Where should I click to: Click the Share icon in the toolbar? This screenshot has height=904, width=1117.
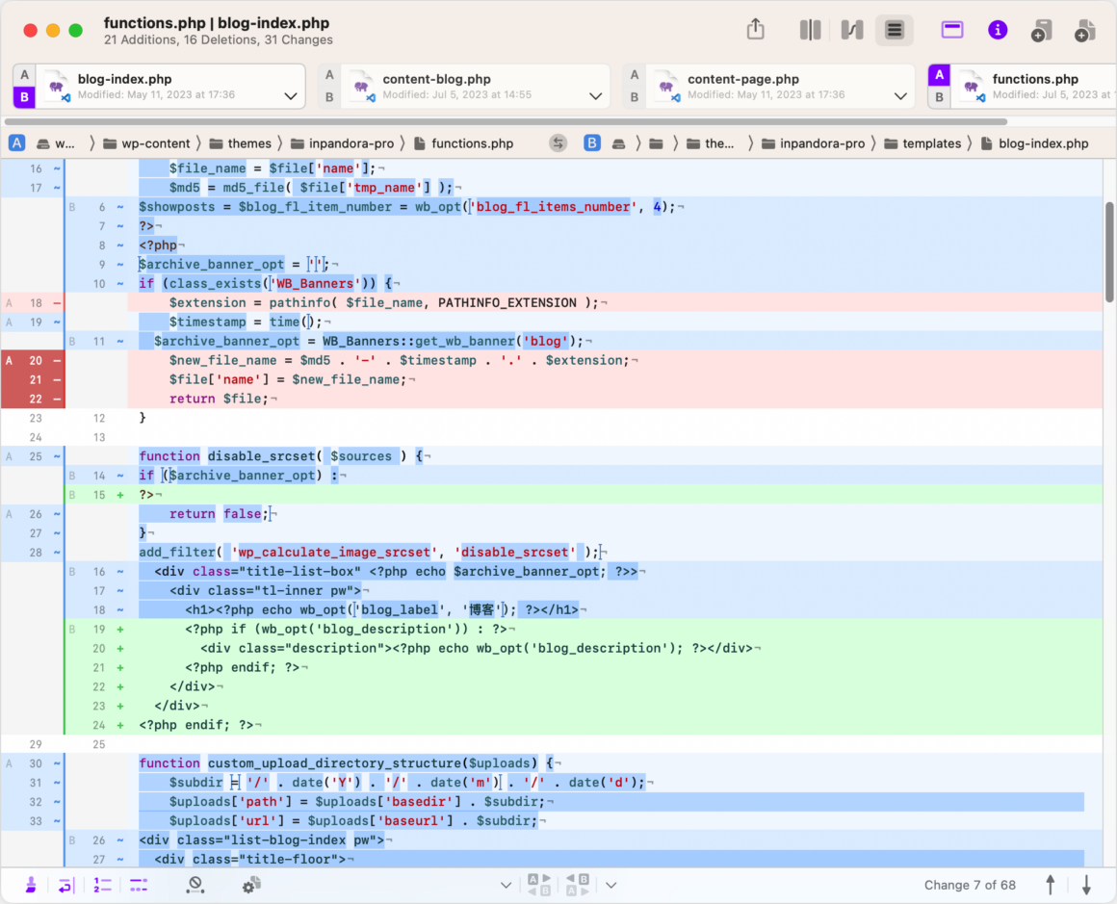[x=756, y=30]
